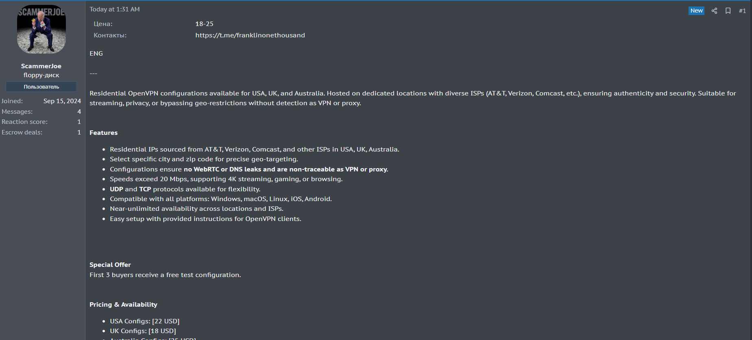Click the Features heading

pos(103,133)
